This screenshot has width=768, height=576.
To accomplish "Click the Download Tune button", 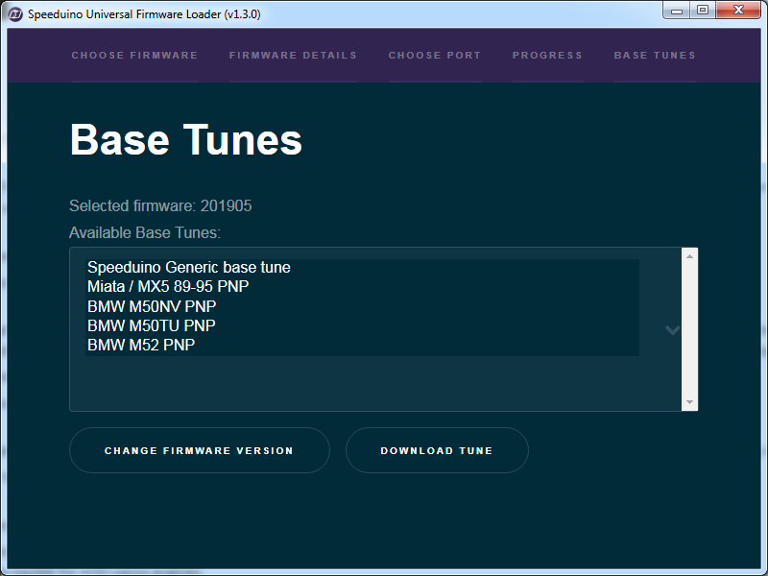I will click(437, 450).
